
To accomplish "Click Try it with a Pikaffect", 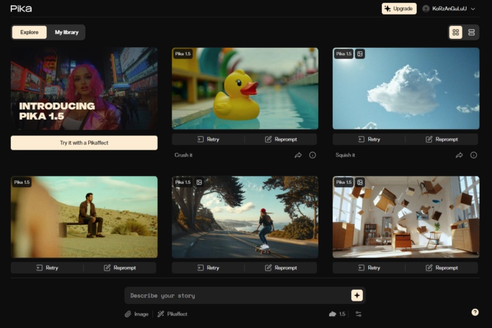I will pyautogui.click(x=84, y=143).
